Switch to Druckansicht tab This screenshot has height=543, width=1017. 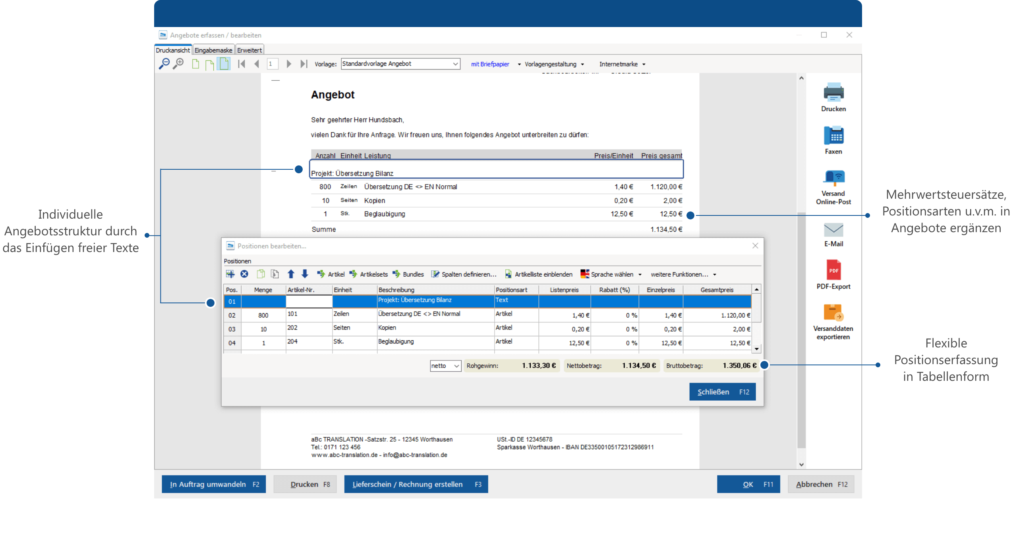173,50
